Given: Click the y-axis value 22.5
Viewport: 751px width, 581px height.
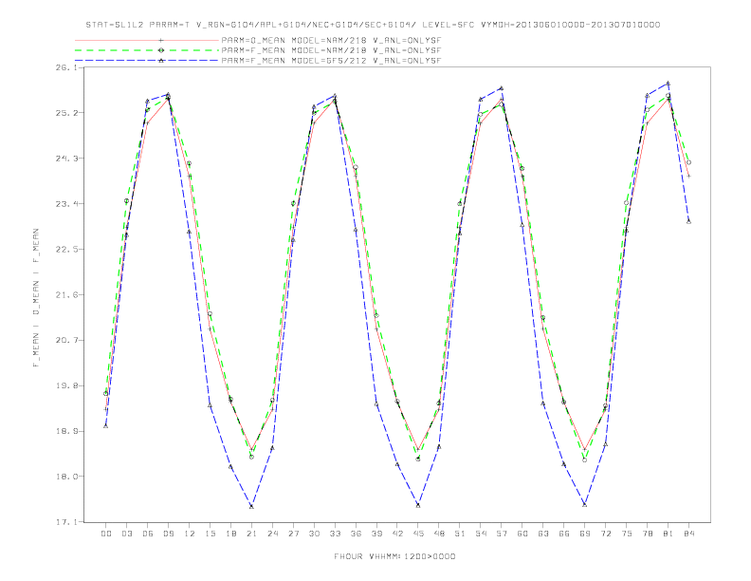Looking at the screenshot, I should pyautogui.click(x=66, y=250).
